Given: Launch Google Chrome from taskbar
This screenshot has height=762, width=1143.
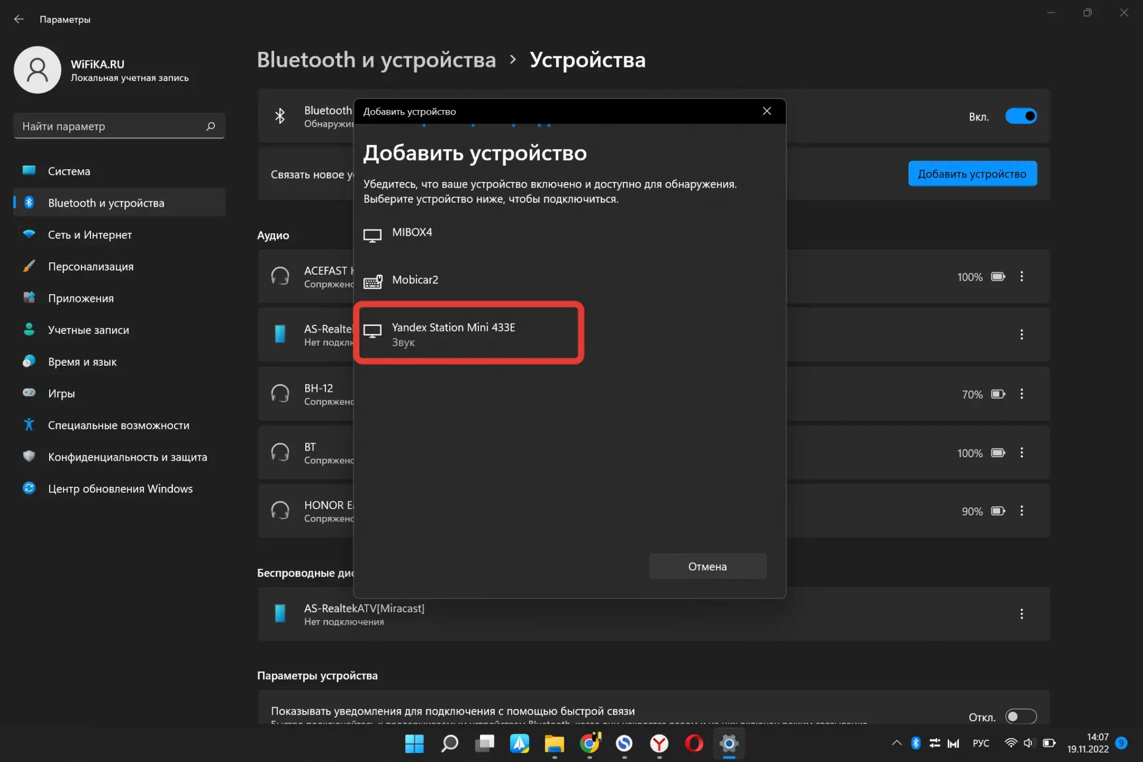Looking at the screenshot, I should pyautogui.click(x=589, y=744).
